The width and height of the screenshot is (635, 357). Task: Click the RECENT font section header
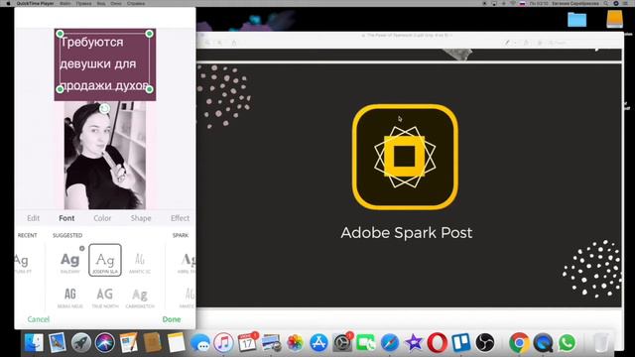click(x=27, y=235)
